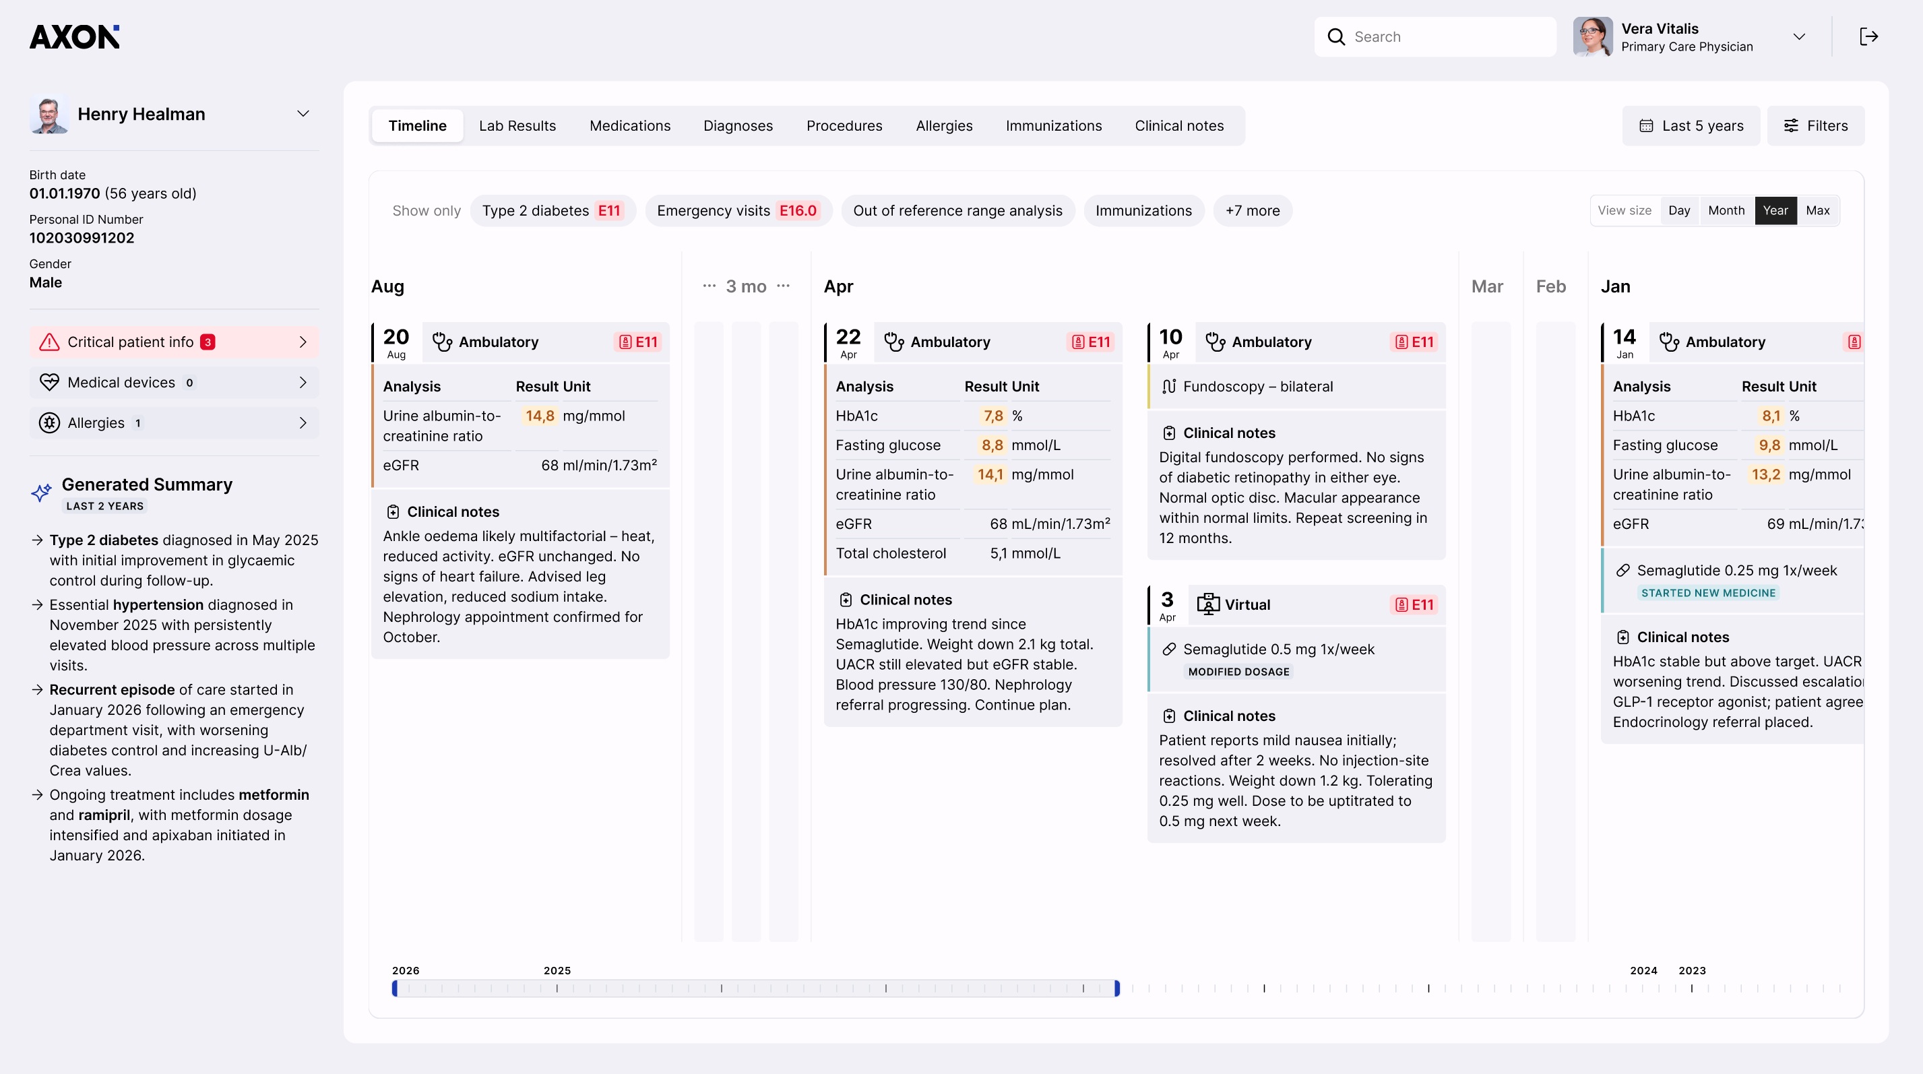Click pill icon next to Semaglutide 0.25 mg

pos(1623,570)
